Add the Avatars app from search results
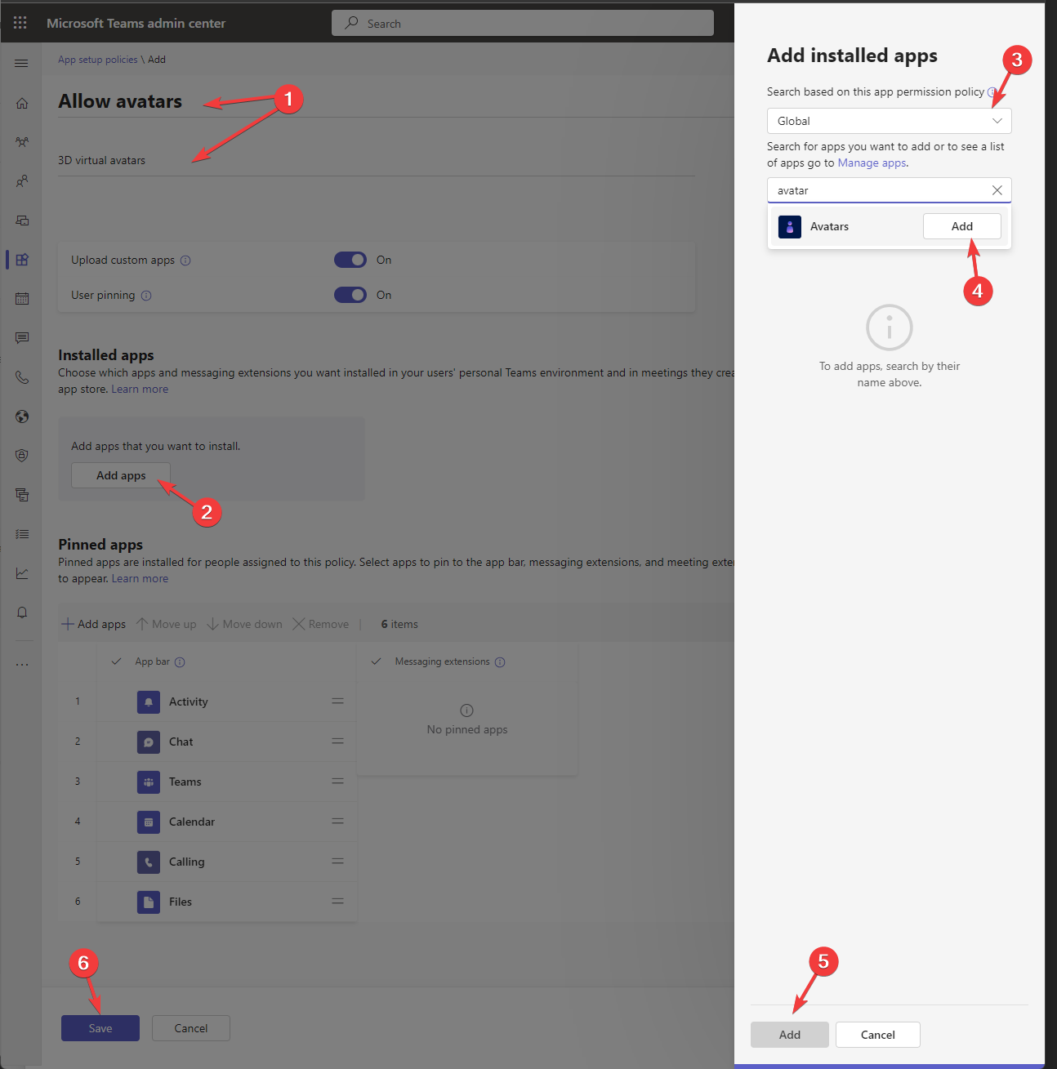The width and height of the screenshot is (1057, 1069). tap(962, 226)
